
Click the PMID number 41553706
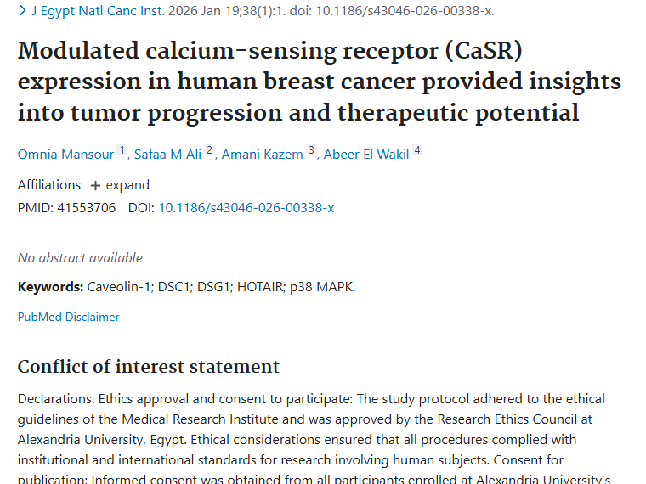pos(88,207)
